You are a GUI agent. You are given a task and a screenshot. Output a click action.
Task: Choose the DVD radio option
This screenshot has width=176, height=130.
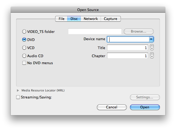coord(24,40)
